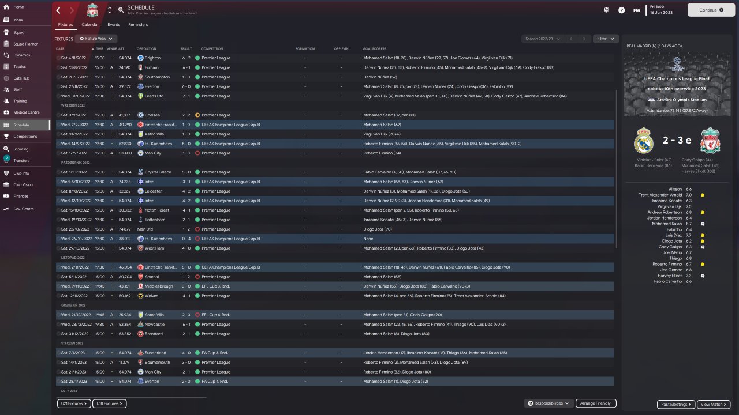Screen dimensions: 739x415
Task: Open U21 Fixtures
Action: (74, 404)
